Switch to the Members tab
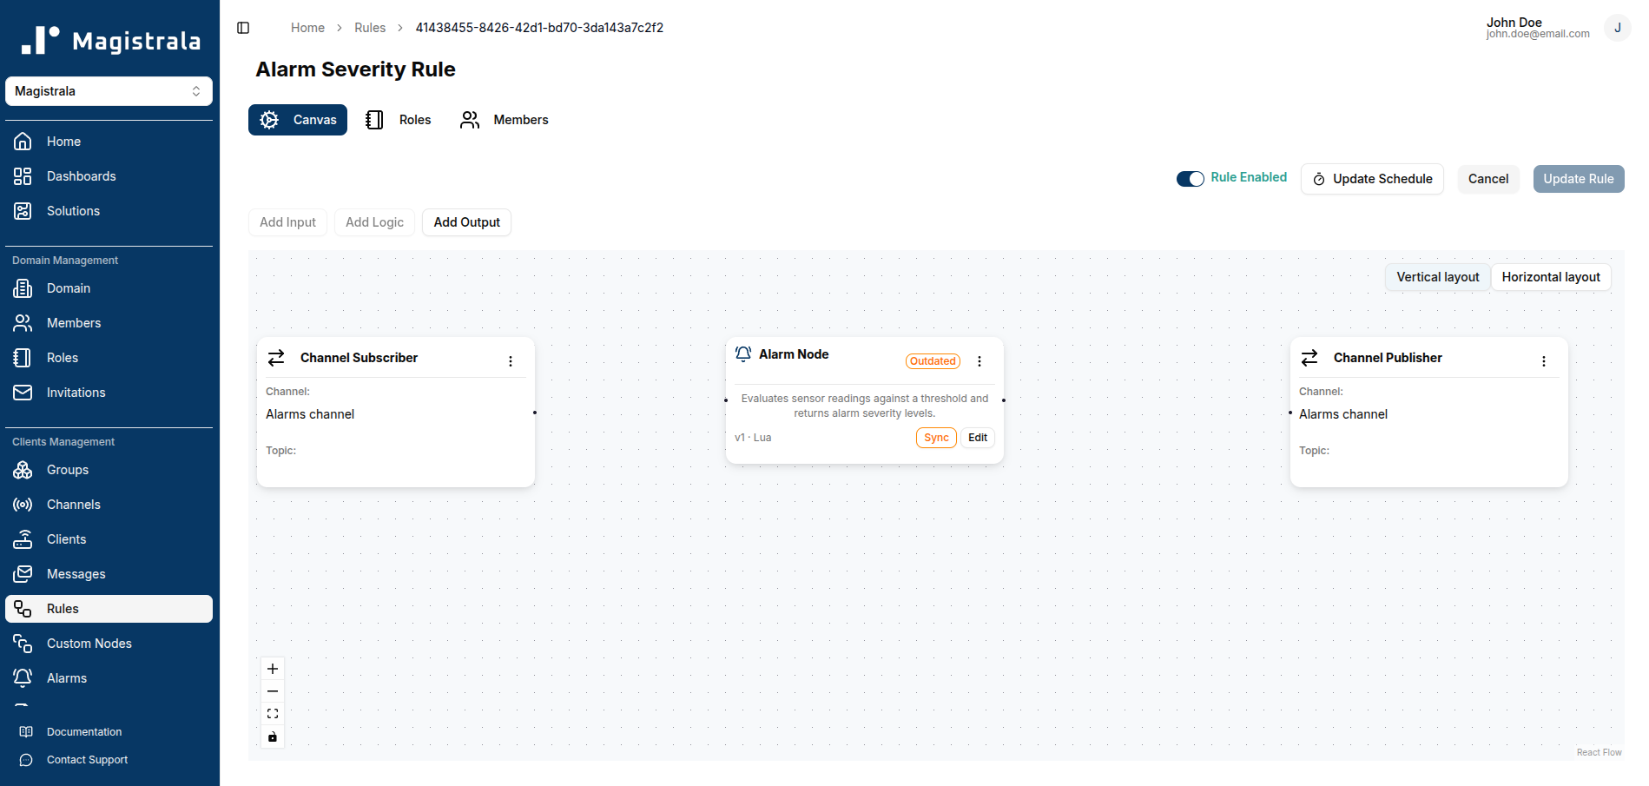The width and height of the screenshot is (1649, 786). coord(505,120)
